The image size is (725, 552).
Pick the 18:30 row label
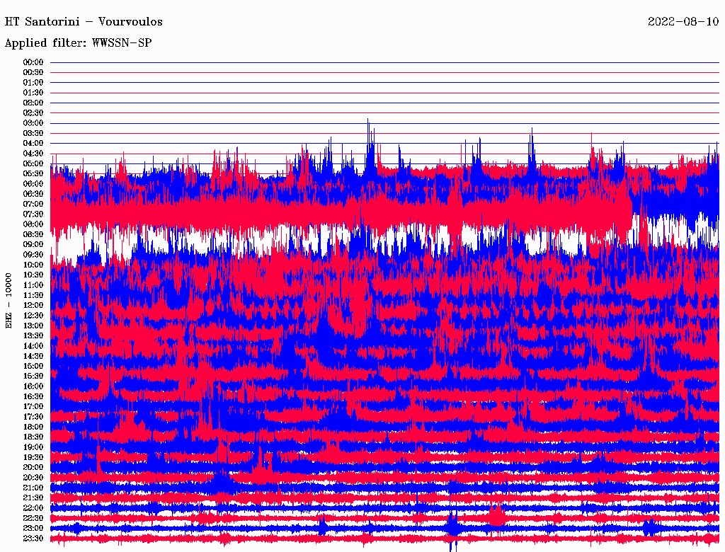[33, 437]
